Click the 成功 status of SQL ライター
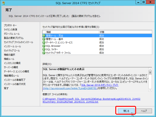 tap(102, 49)
